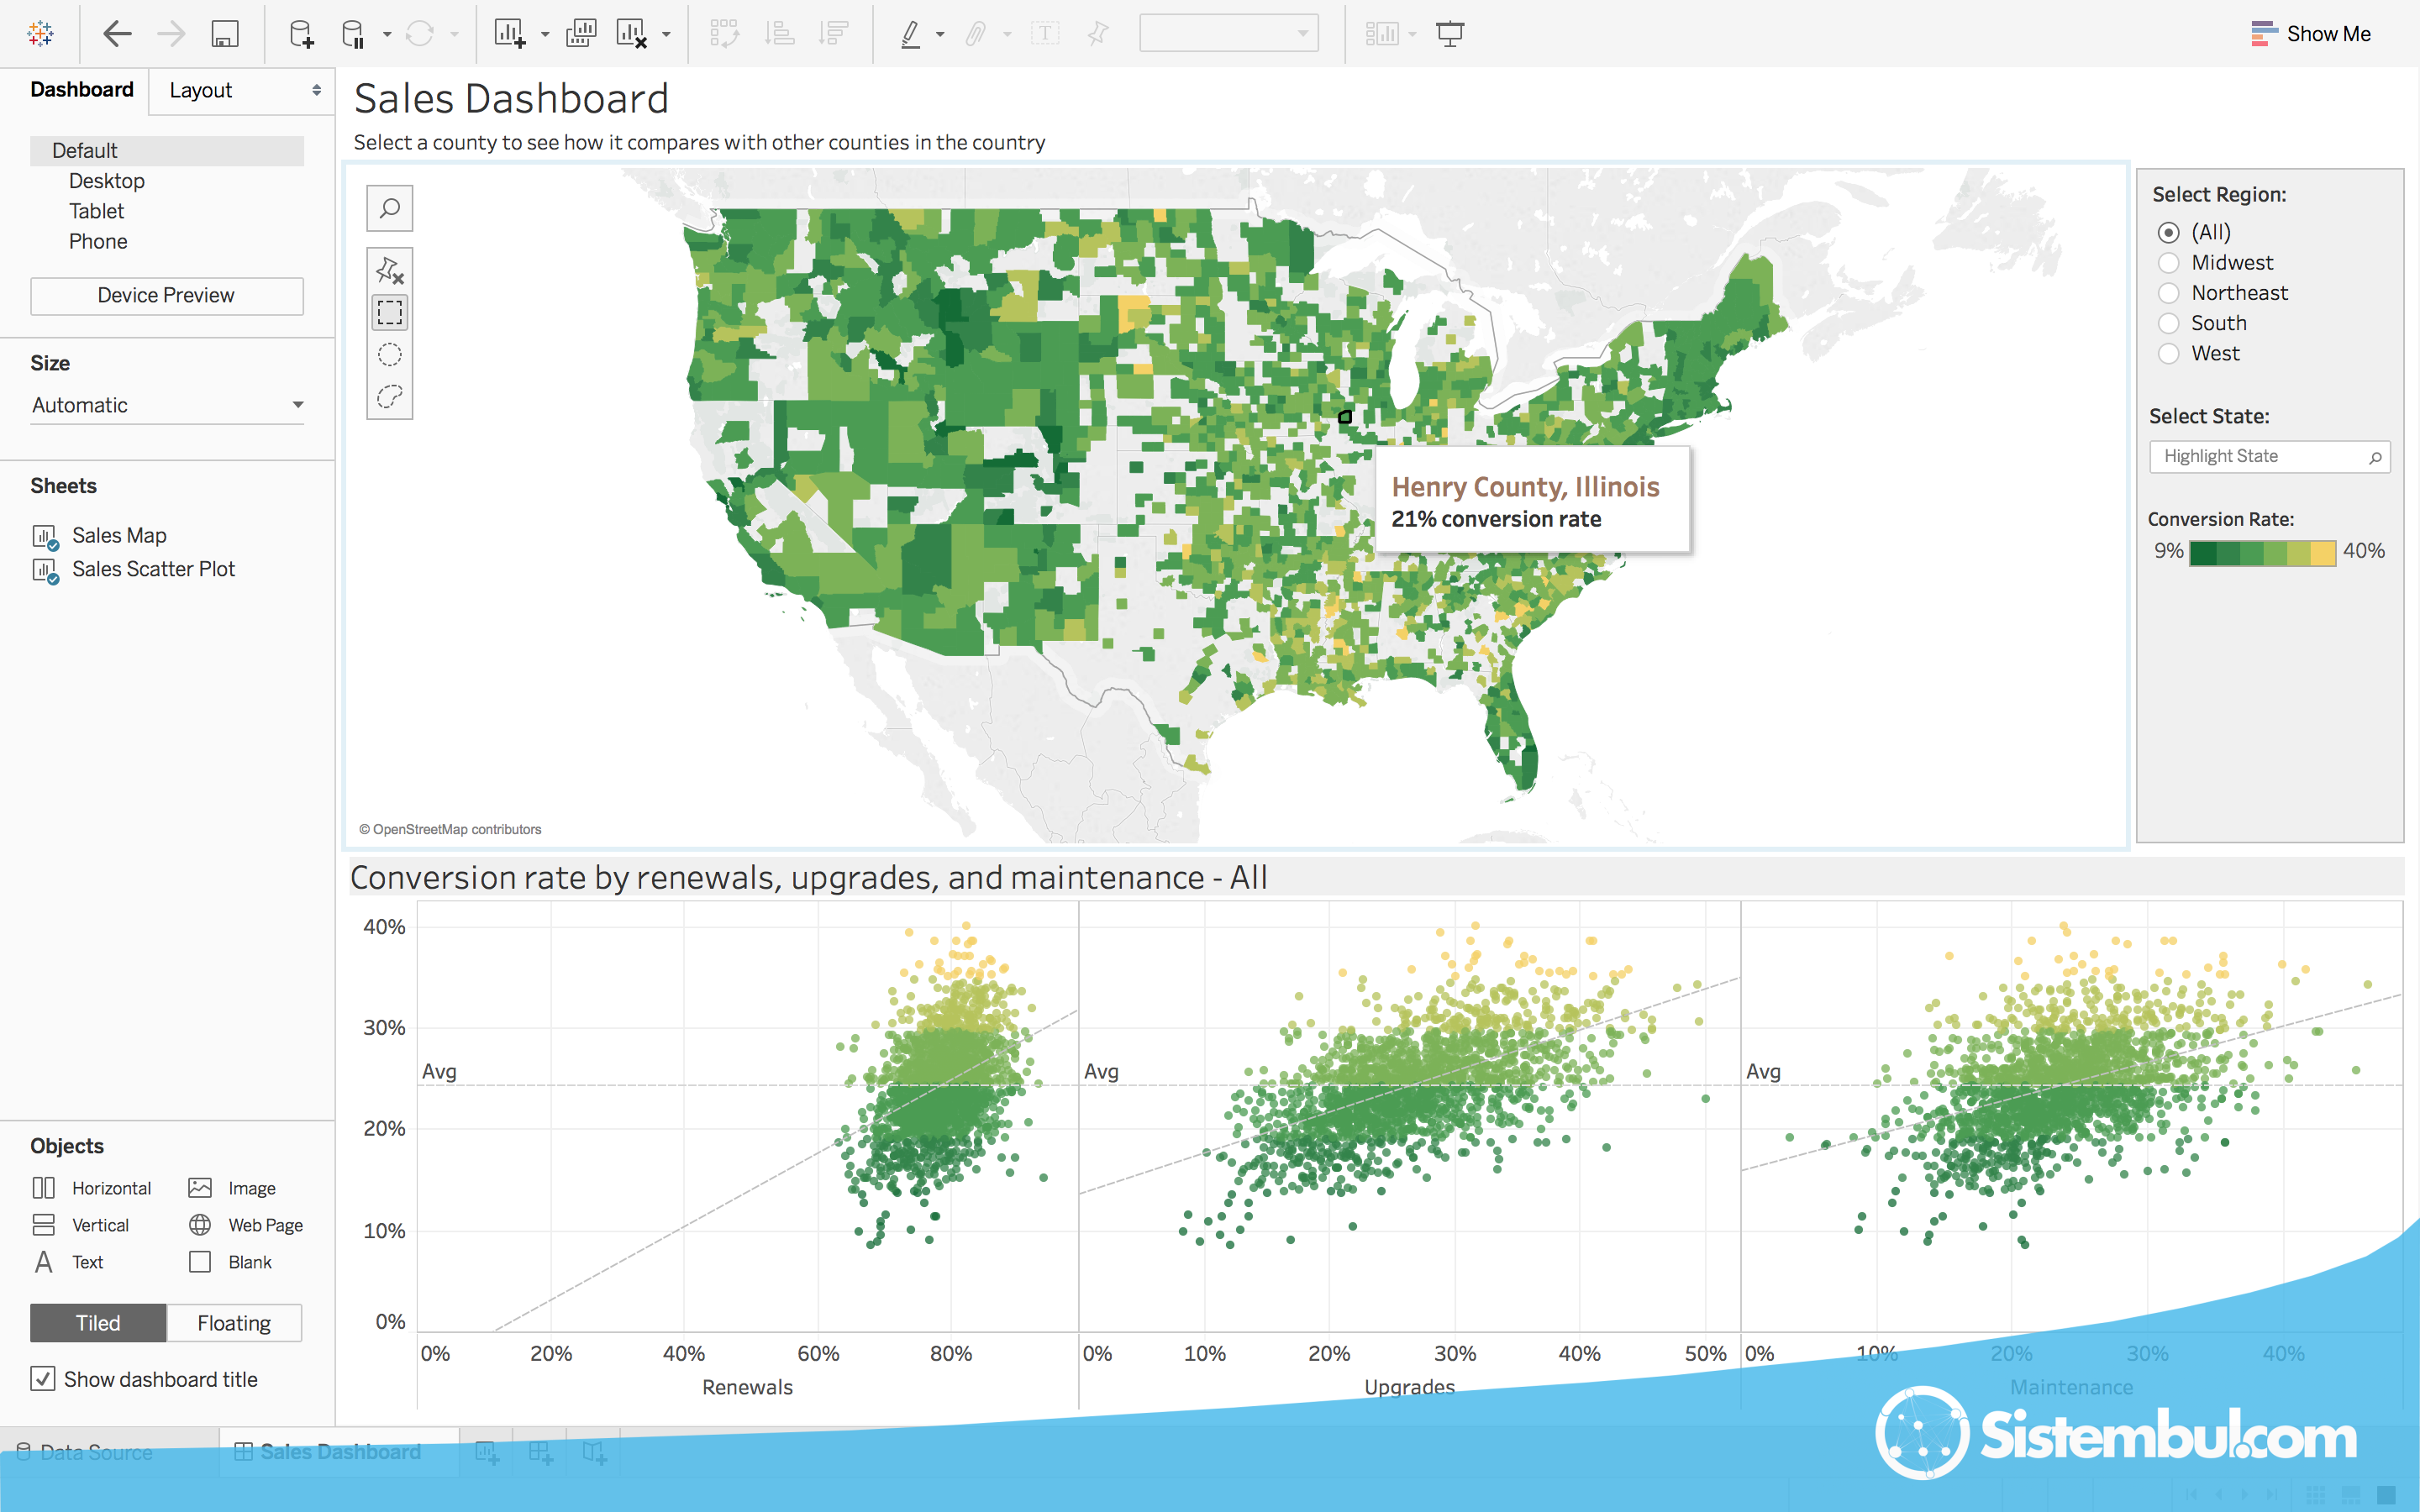Save the workbook with the disk icon

coord(225,34)
